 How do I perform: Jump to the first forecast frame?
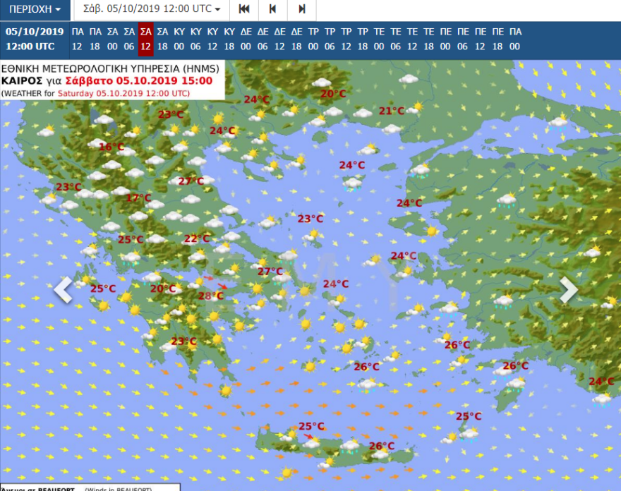coord(244,10)
